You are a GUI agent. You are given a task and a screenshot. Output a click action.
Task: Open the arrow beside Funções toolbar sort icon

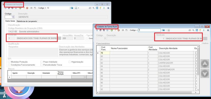(x=78, y=8)
